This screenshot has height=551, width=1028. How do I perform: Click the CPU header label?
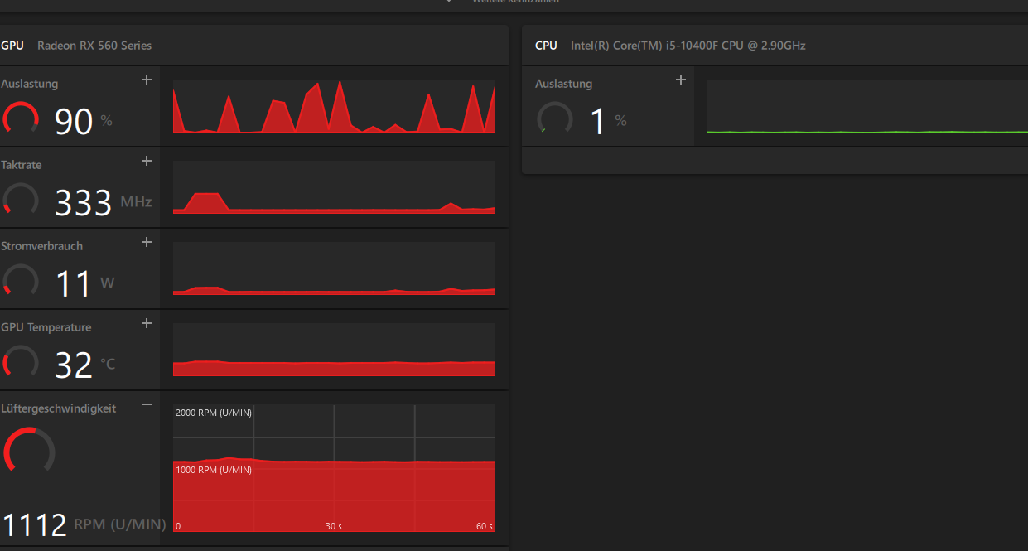click(546, 46)
